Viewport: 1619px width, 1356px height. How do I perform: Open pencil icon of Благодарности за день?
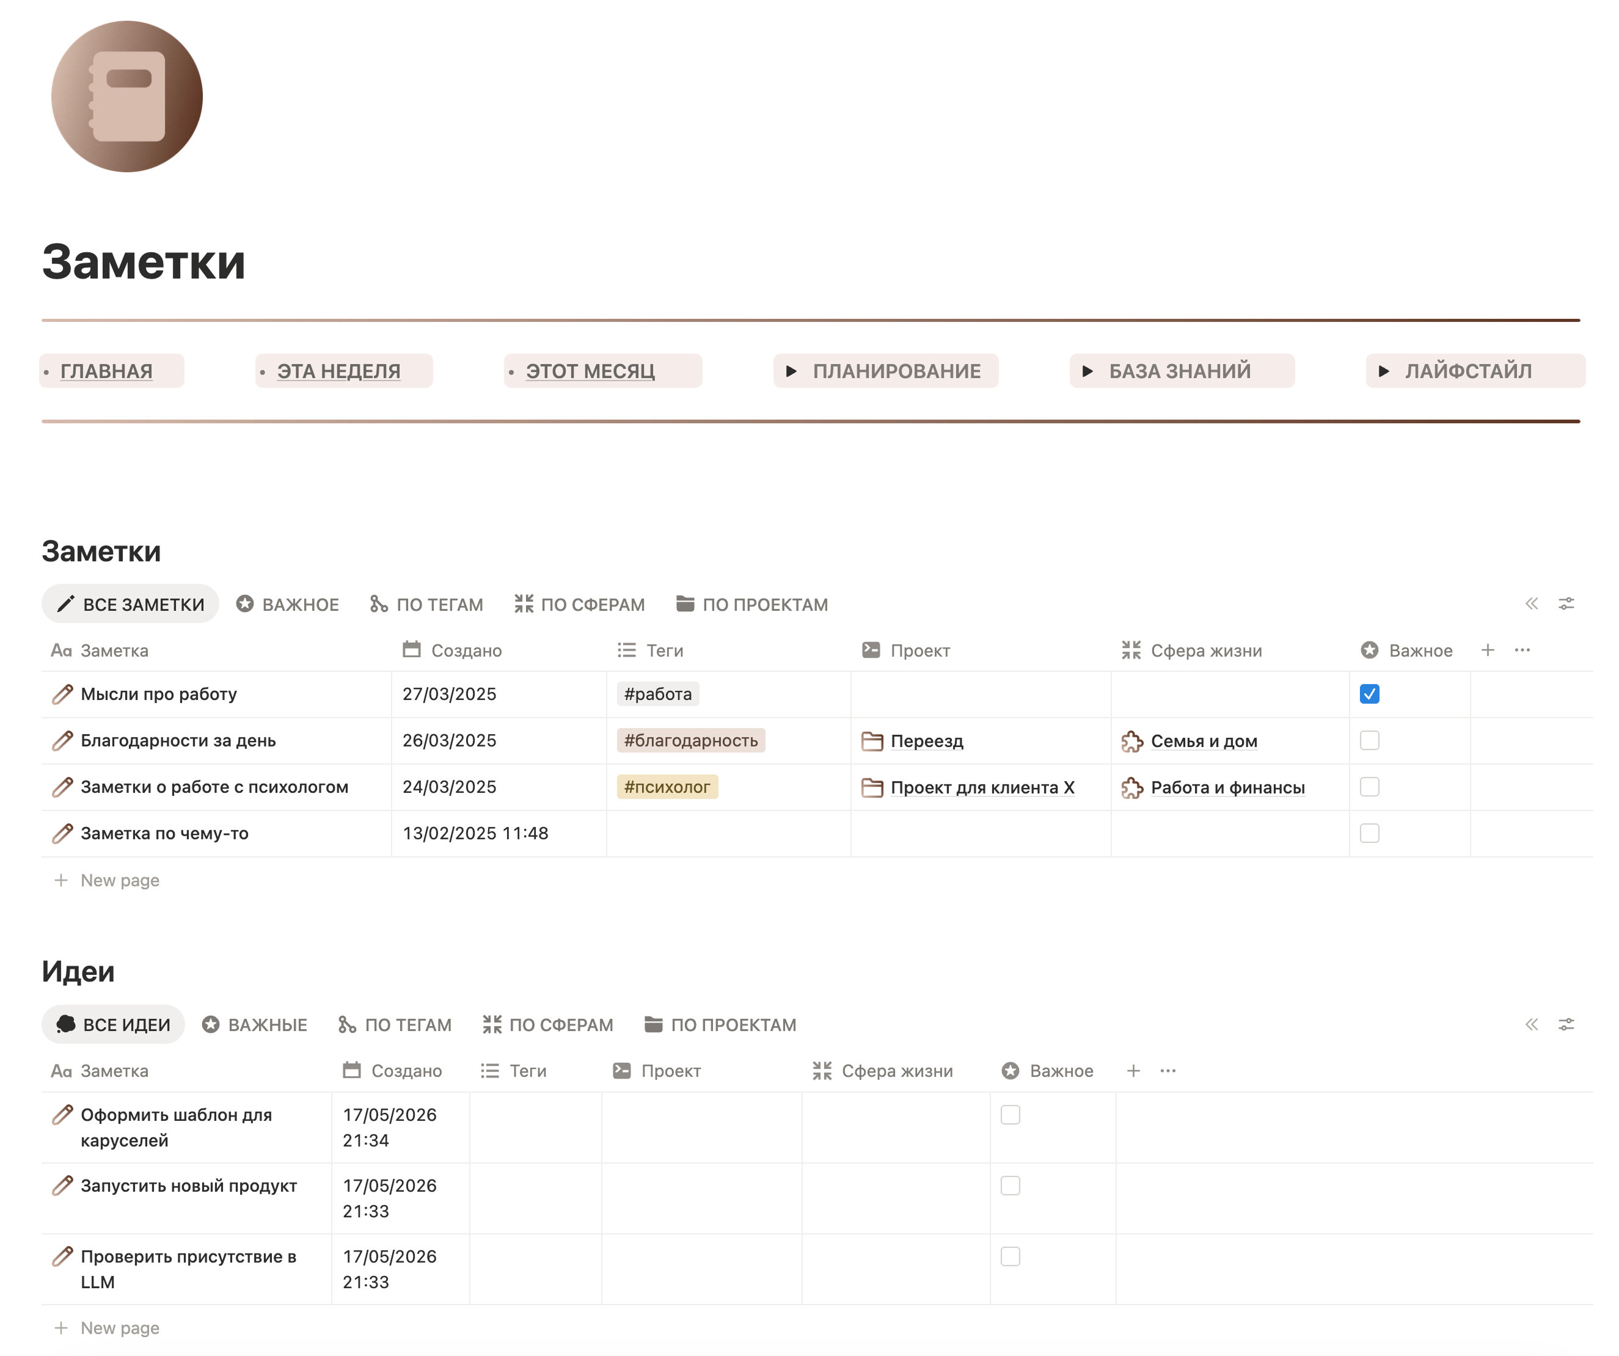coord(62,741)
